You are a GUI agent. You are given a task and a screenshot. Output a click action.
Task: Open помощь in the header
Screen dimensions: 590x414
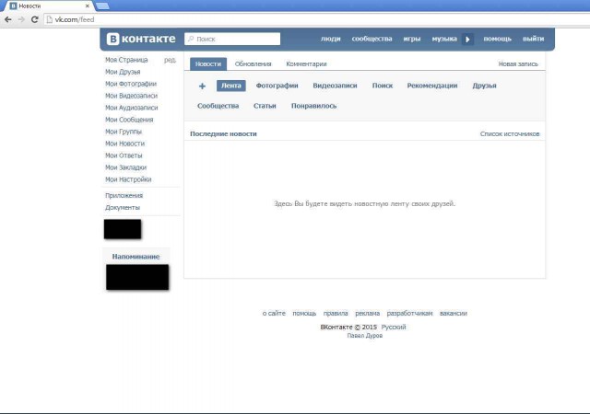coord(498,39)
